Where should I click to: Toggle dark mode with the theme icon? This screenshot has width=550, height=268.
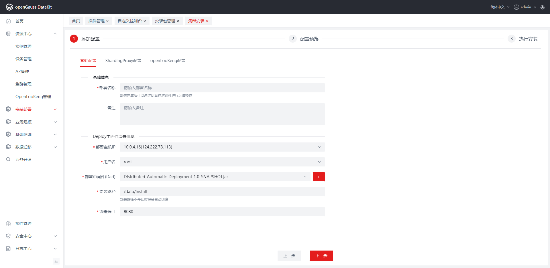click(x=542, y=7)
